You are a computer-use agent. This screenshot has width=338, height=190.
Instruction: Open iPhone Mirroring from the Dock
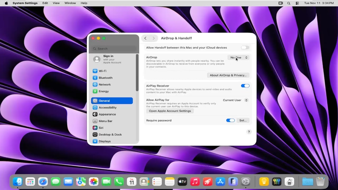pos(233,182)
